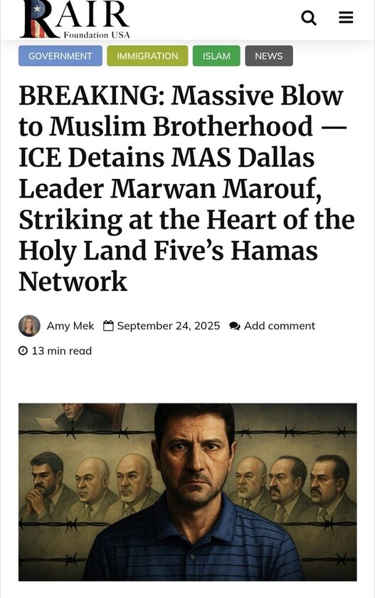Click the calendar icon beside the date
This screenshot has width=375, height=598.
pos(108,326)
